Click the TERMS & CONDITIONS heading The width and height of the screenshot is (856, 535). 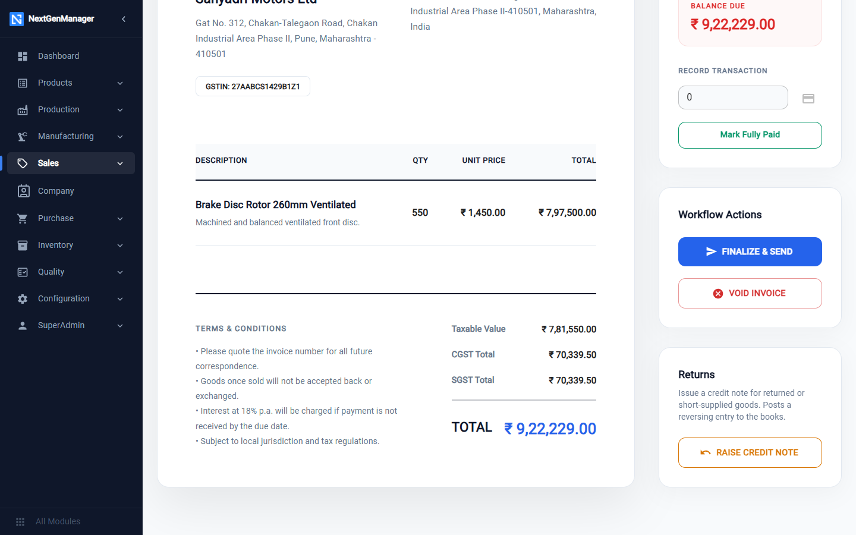point(241,328)
